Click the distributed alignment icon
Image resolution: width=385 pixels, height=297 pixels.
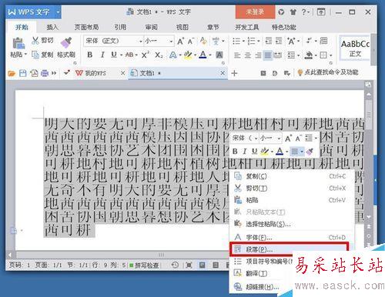(278, 55)
